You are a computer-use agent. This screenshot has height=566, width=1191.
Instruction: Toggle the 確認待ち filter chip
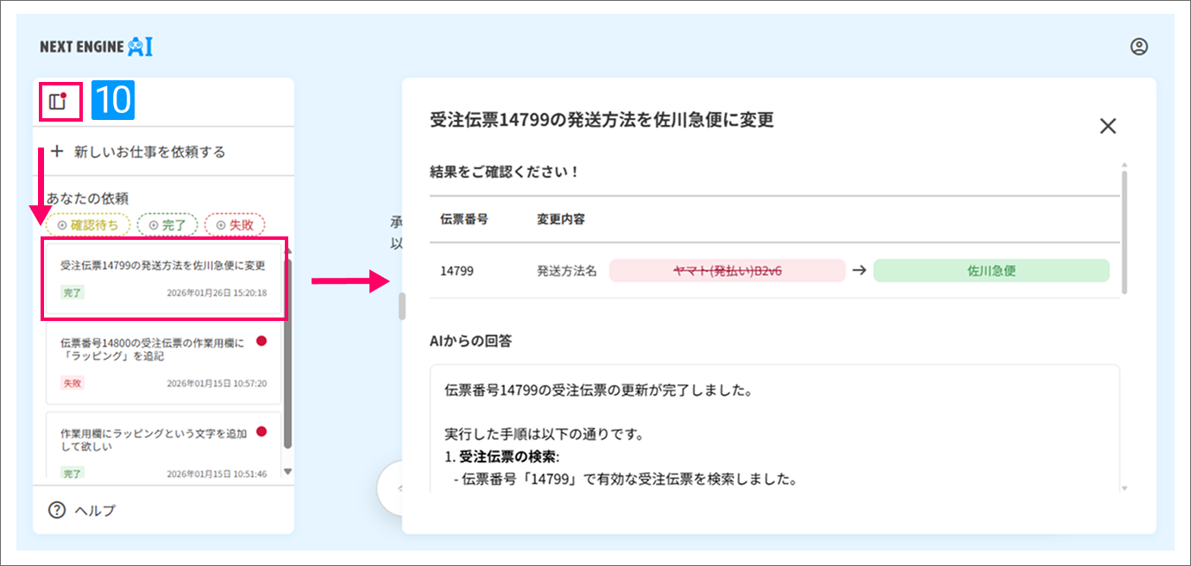click(87, 225)
